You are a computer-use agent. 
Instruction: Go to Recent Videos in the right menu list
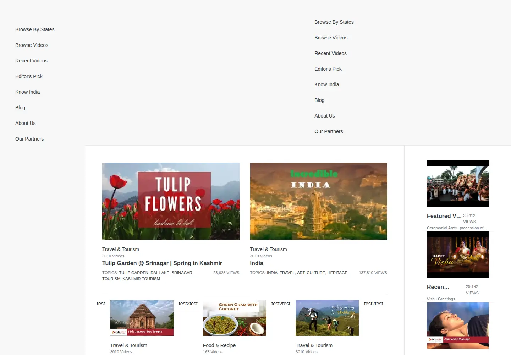[x=330, y=53]
